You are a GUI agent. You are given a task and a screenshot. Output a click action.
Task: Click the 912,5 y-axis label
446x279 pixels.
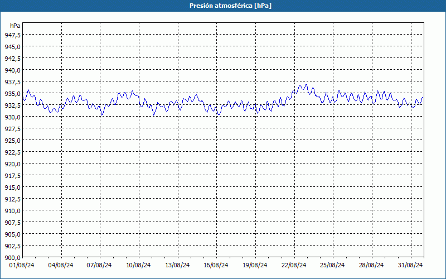coord(12,199)
